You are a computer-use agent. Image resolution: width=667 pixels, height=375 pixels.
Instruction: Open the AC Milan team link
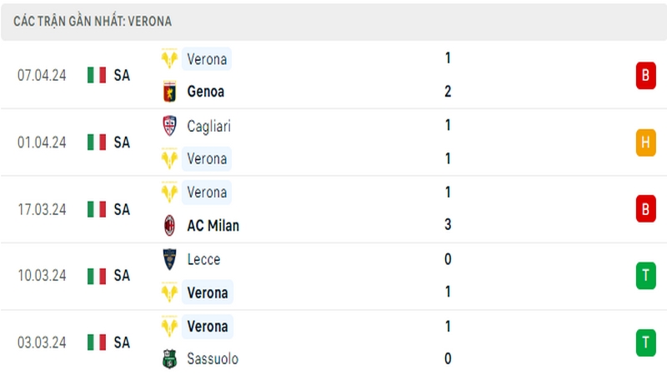[213, 225]
